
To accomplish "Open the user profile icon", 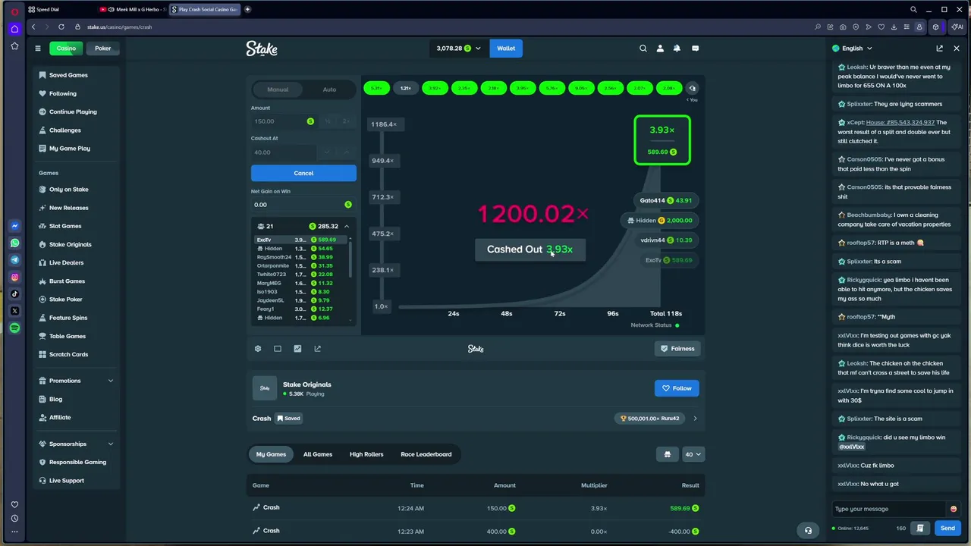I will (660, 48).
